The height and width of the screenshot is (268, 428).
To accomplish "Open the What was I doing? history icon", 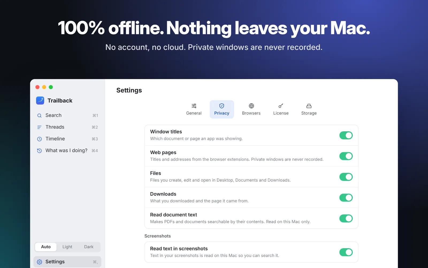I will (x=39, y=151).
